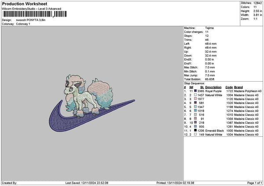Click the Width value '3.81 in'

(x=257, y=15)
